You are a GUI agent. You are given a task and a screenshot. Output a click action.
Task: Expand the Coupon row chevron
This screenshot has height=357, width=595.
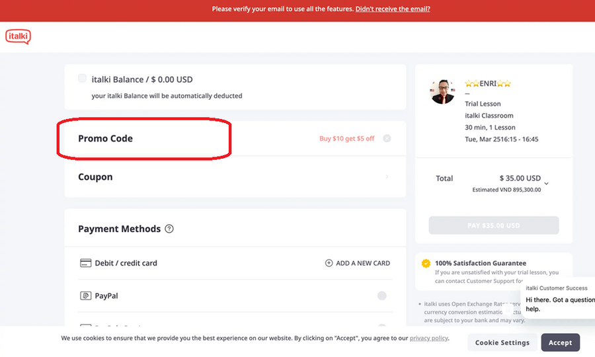[387, 177]
